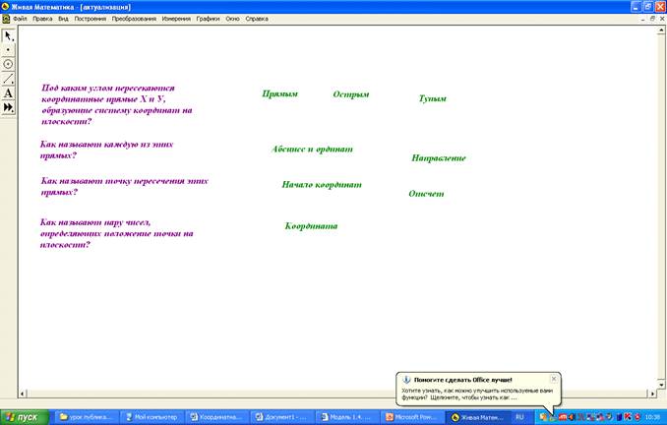The height and width of the screenshot is (425, 667).
Task: Open the Правка menu
Action: click(42, 19)
